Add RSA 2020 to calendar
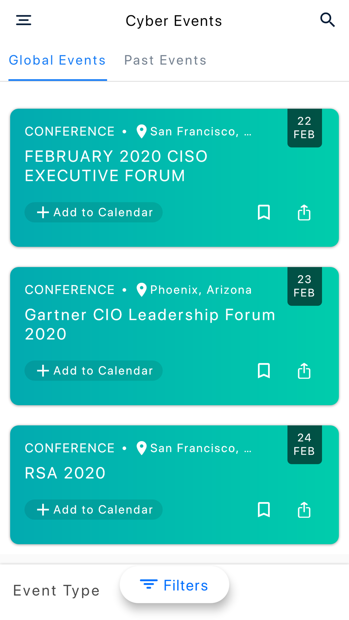 point(94,510)
